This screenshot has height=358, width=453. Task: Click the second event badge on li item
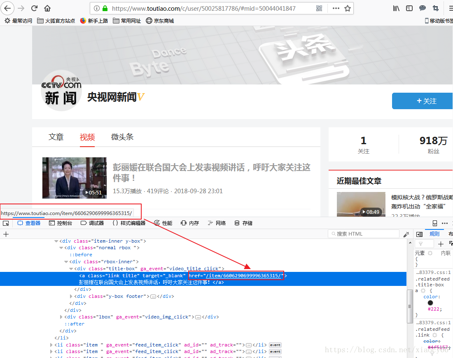coord(275,352)
